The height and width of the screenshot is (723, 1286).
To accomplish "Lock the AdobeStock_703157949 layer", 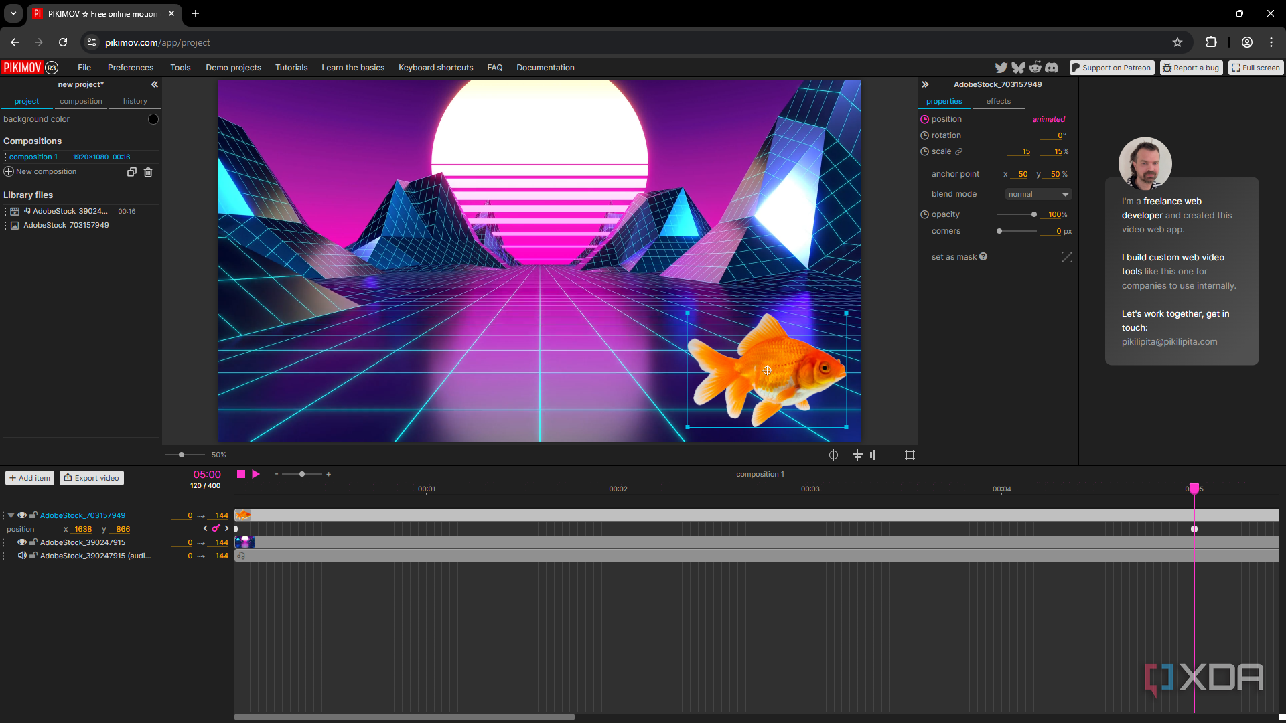I will [x=33, y=515].
